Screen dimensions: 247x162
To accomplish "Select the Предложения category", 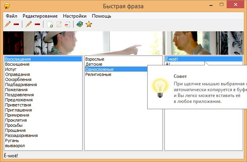I will [x=43, y=100].
